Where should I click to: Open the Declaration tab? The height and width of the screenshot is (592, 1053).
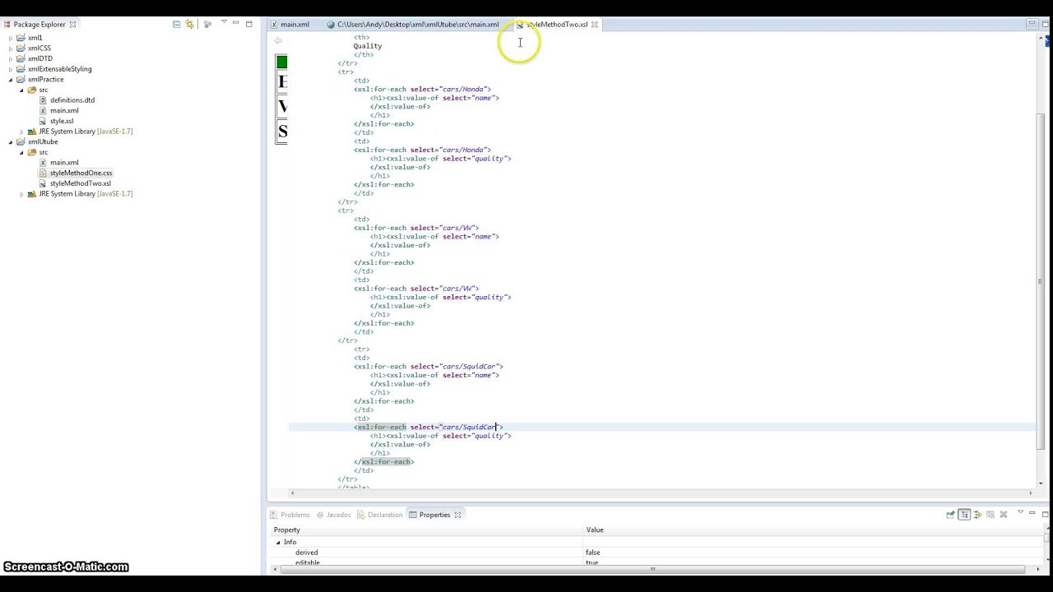380,515
